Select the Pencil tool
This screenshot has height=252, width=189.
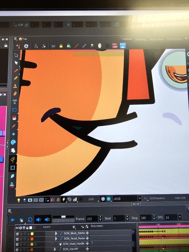[x=16, y=78]
